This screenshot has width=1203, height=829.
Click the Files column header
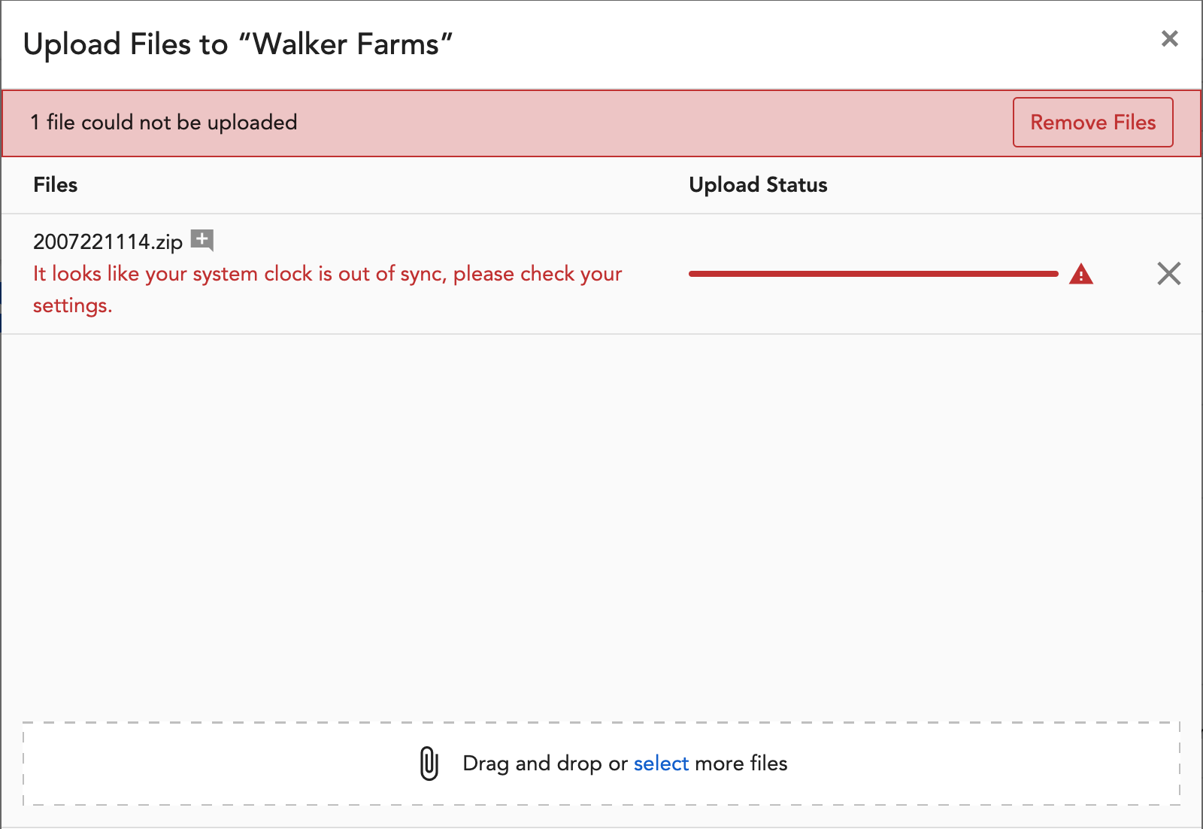tap(55, 184)
